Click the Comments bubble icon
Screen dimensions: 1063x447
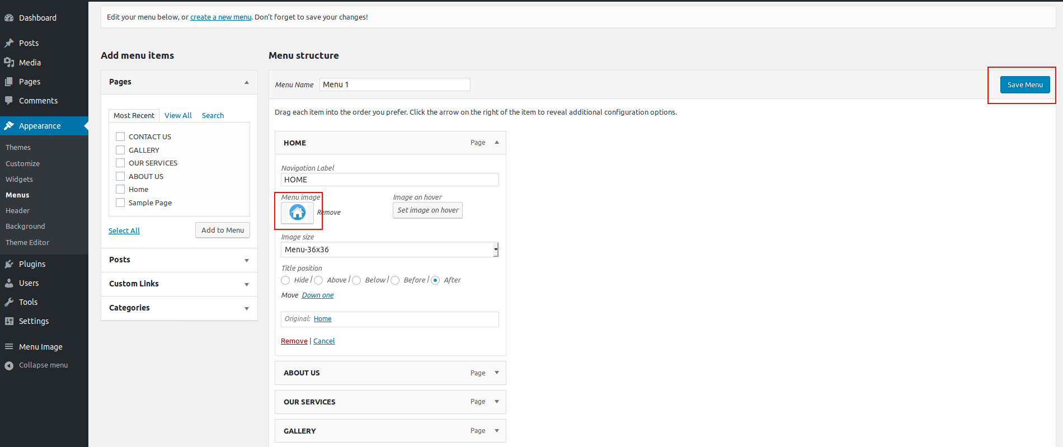click(9, 101)
